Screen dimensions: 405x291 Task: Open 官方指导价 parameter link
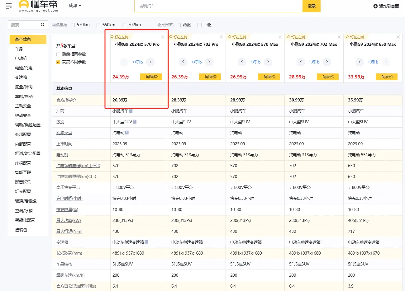(66, 100)
